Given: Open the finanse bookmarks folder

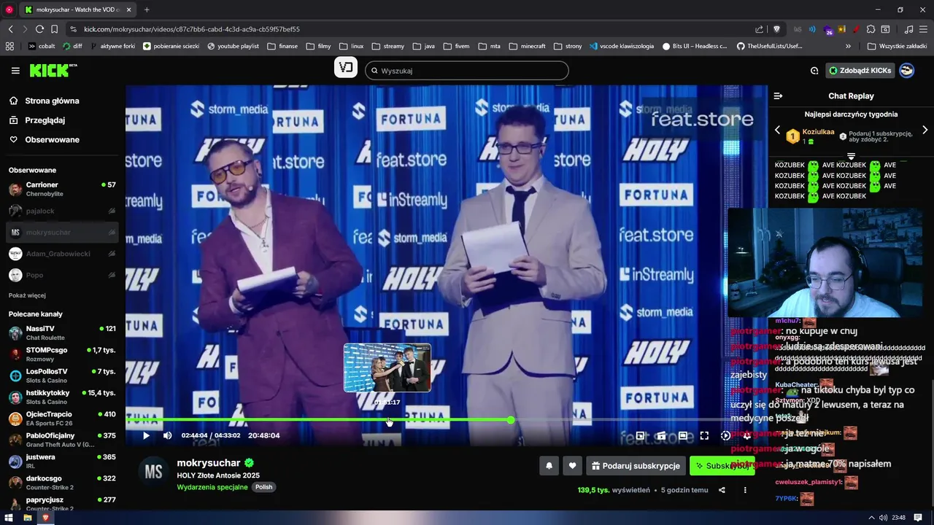Looking at the screenshot, I should (x=282, y=46).
